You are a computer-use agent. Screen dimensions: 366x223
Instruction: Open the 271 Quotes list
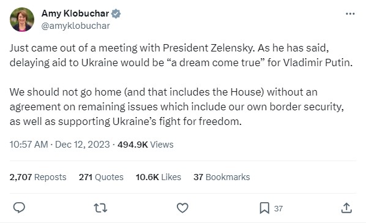(x=101, y=177)
